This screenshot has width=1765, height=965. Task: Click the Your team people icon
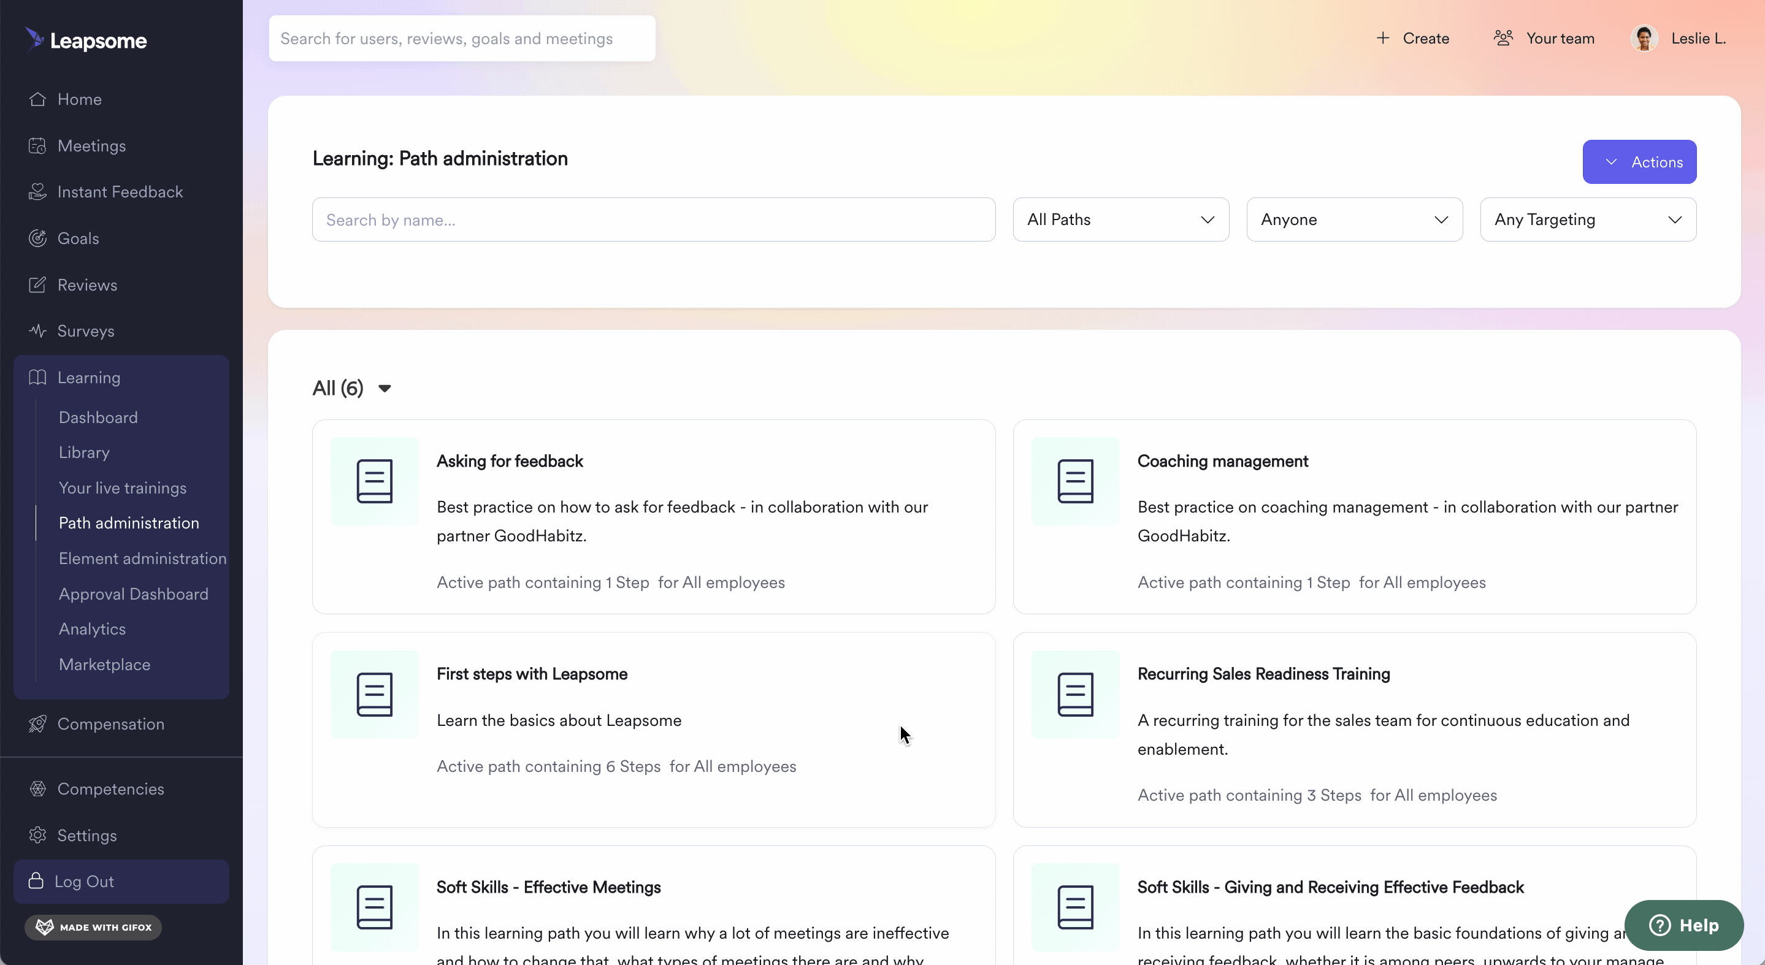[1503, 37]
